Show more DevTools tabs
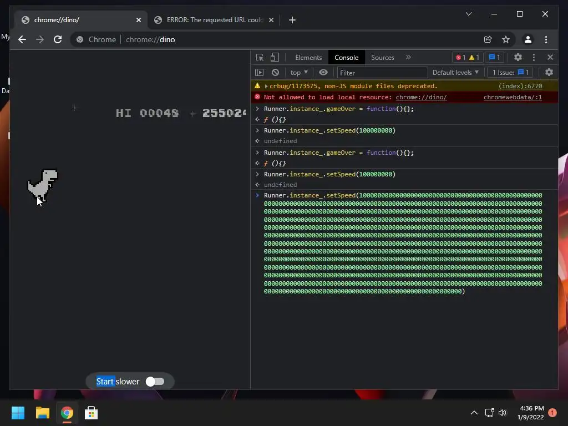 408,57
